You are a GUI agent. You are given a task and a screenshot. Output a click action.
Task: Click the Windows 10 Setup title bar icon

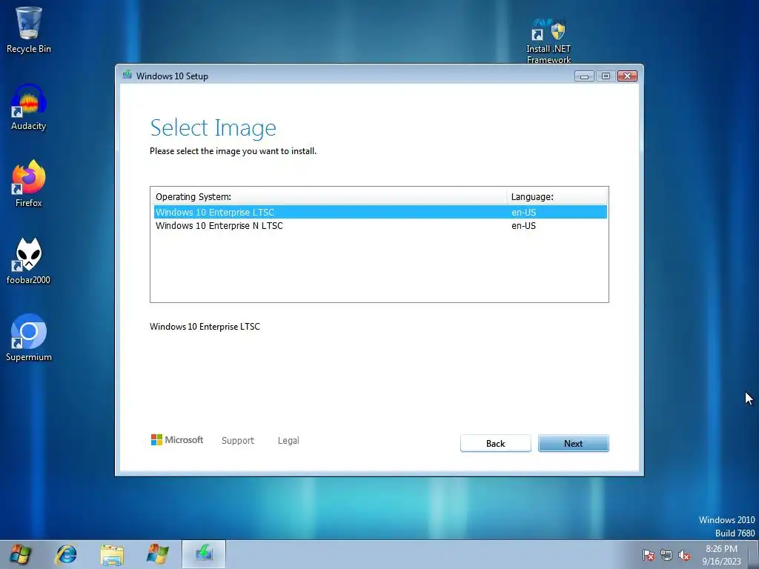tap(127, 75)
